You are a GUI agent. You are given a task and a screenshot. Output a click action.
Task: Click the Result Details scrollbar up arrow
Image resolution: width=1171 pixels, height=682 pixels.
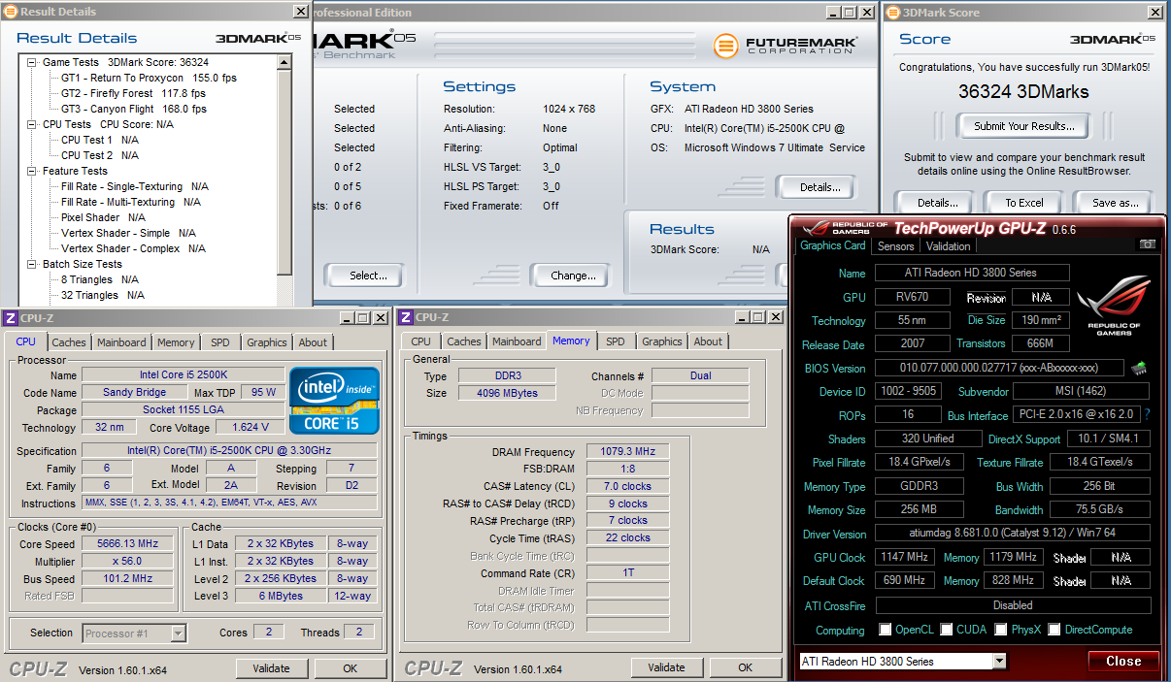[284, 62]
